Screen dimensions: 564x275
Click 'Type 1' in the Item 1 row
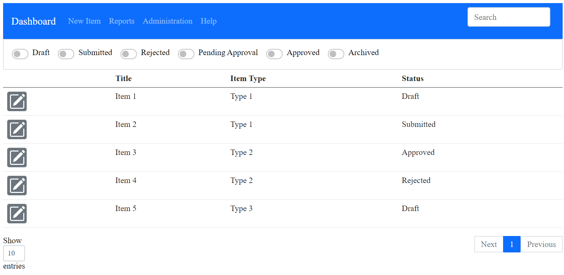[x=241, y=96]
